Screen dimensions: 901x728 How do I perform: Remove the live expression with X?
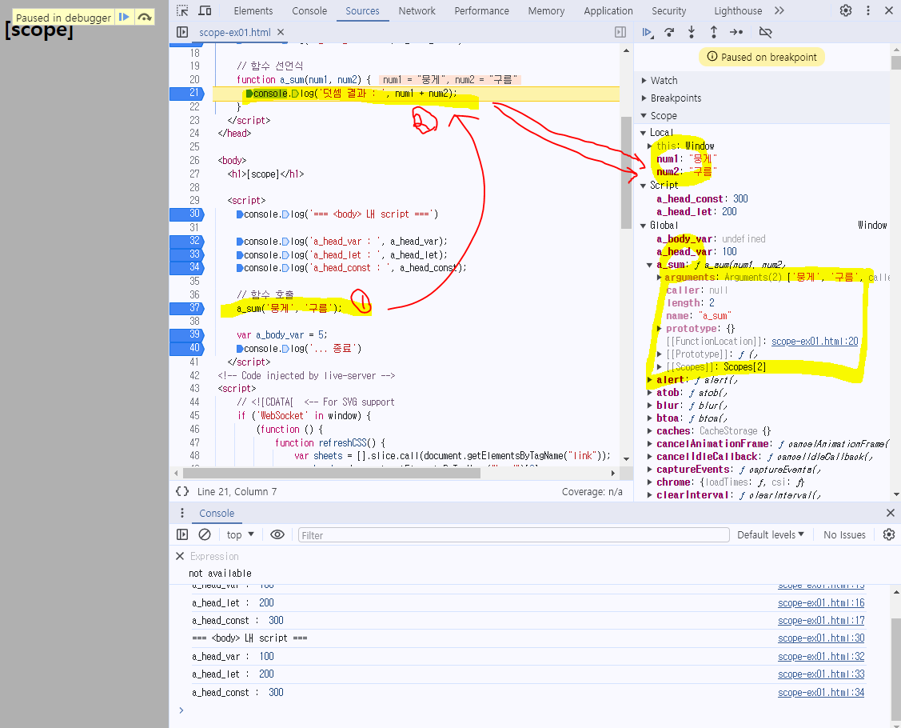coord(180,556)
